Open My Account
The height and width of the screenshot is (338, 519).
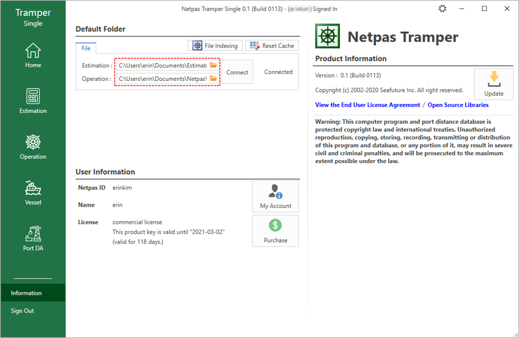(x=276, y=196)
